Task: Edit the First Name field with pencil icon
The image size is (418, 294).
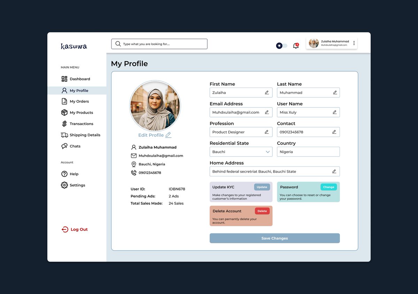Action: pyautogui.click(x=267, y=92)
